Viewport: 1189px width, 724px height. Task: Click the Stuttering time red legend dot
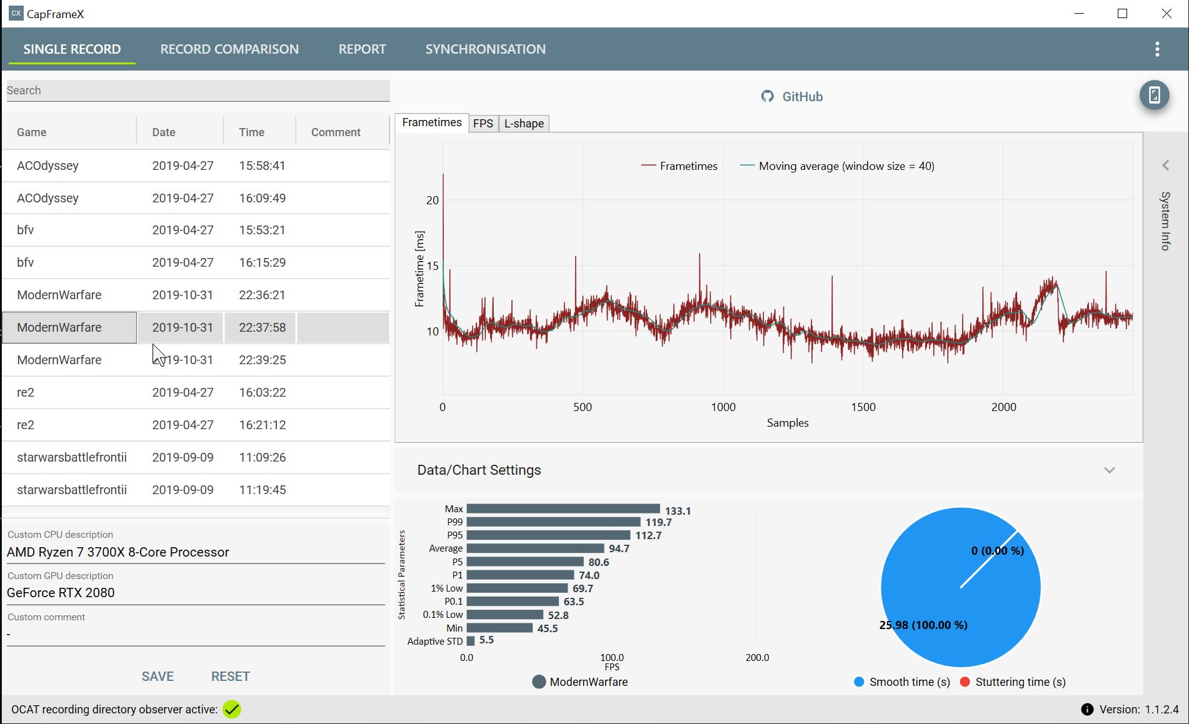click(965, 682)
